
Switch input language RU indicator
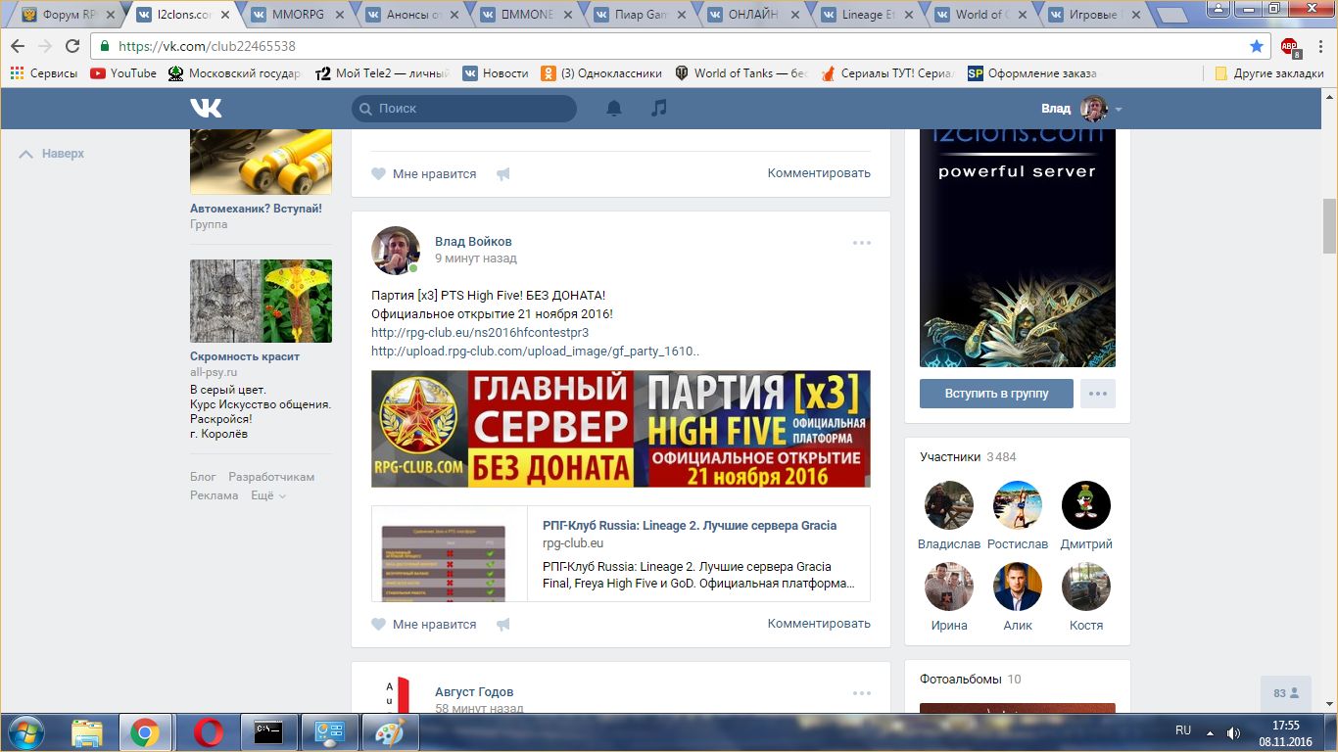[1183, 730]
